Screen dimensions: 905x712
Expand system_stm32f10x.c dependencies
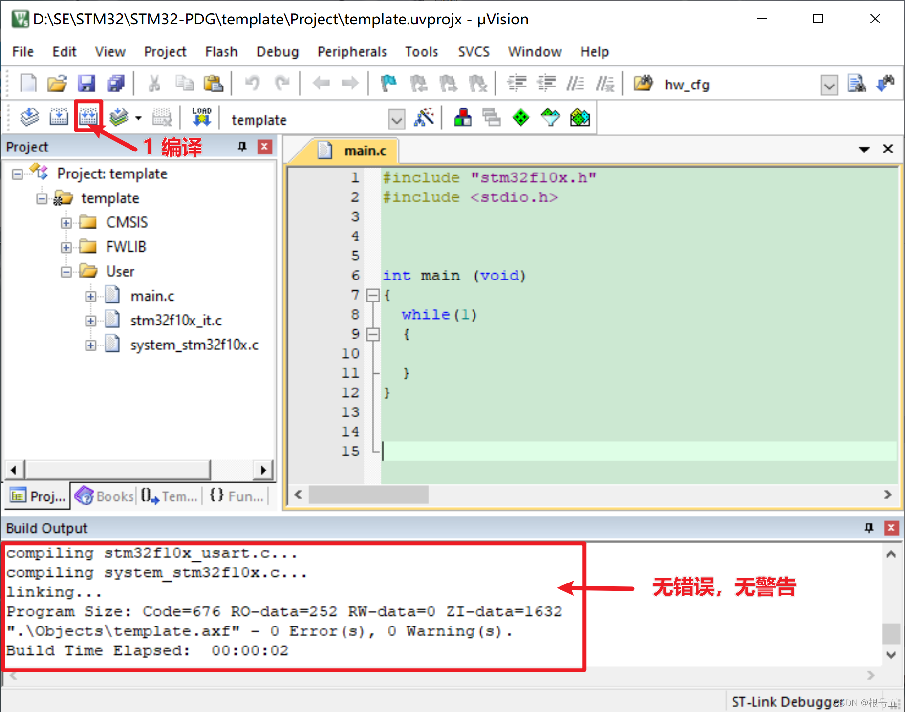[x=90, y=345]
